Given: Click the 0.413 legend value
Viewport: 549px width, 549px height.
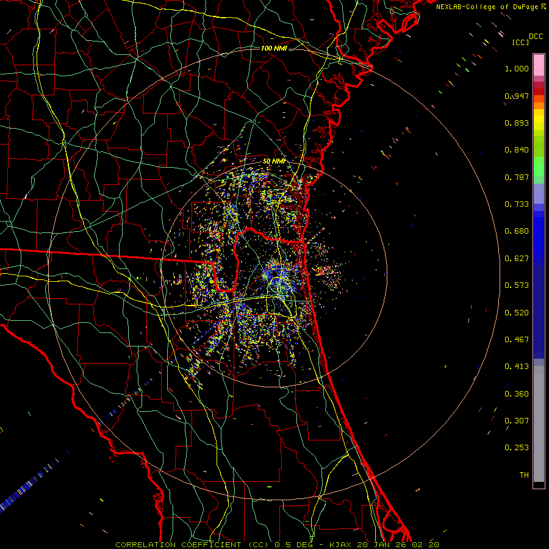Looking at the screenshot, I should (x=517, y=367).
